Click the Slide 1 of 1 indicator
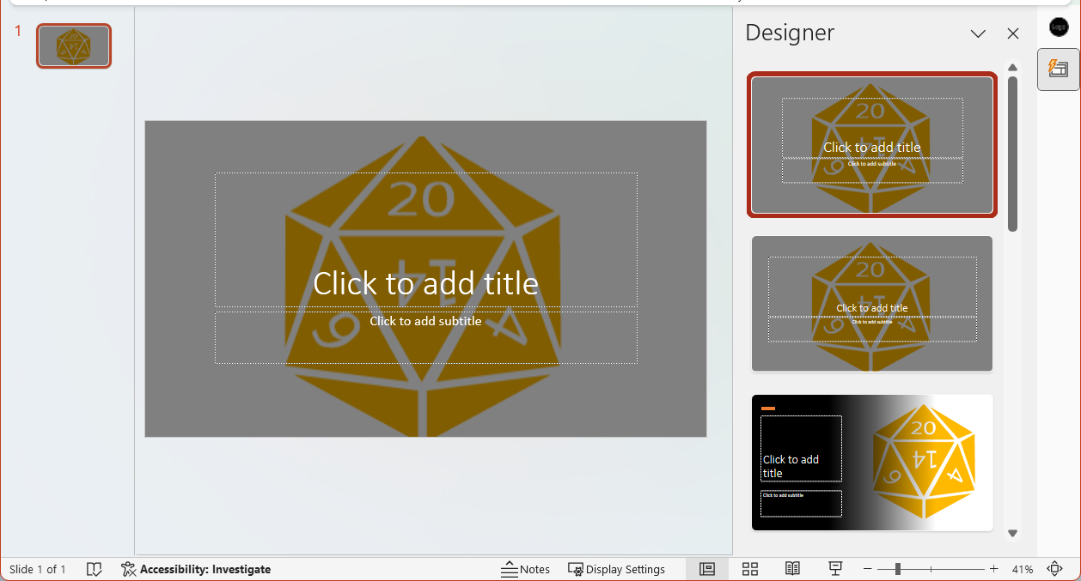 pyautogui.click(x=38, y=568)
